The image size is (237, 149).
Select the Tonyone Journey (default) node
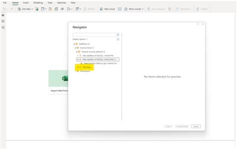pyautogui.click(x=93, y=52)
